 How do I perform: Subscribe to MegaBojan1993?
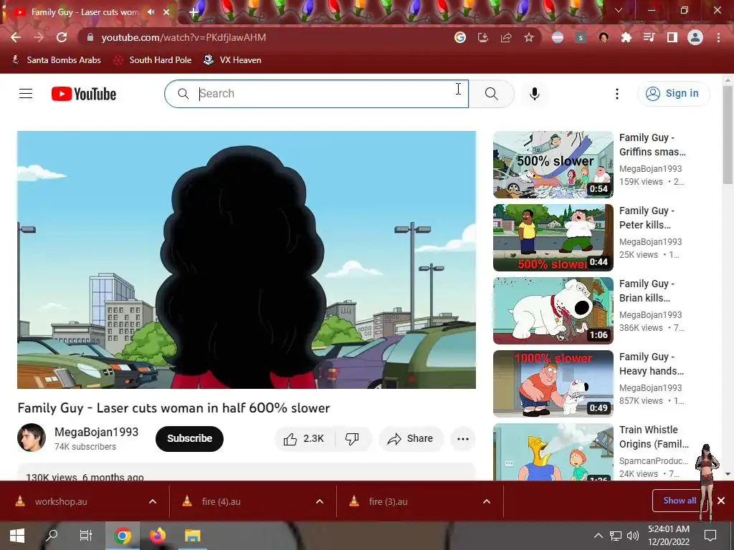click(189, 439)
